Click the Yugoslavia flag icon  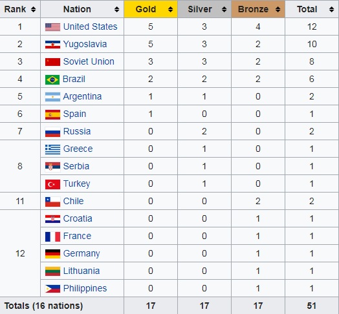[52, 45]
